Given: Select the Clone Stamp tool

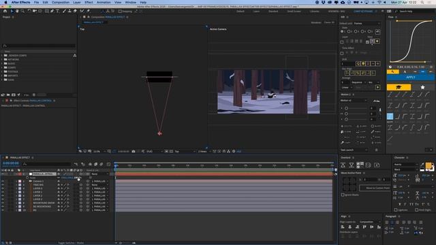Looking at the screenshot, I should point(69,11).
